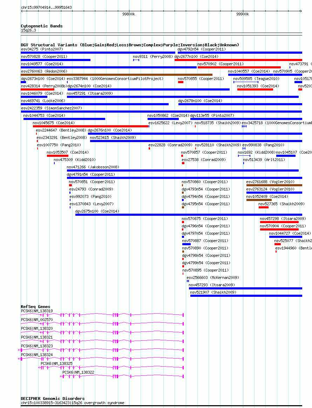Viewport: 312px width, 408px height.
Task: Select the dgv4792n54 (Cooper2011) label
Action: click(x=202, y=49)
